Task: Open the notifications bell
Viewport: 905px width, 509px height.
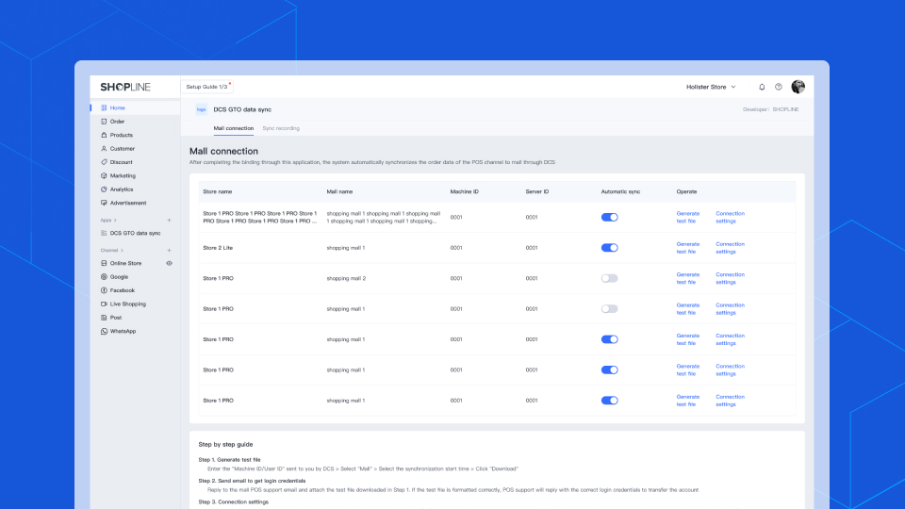Action: [762, 87]
